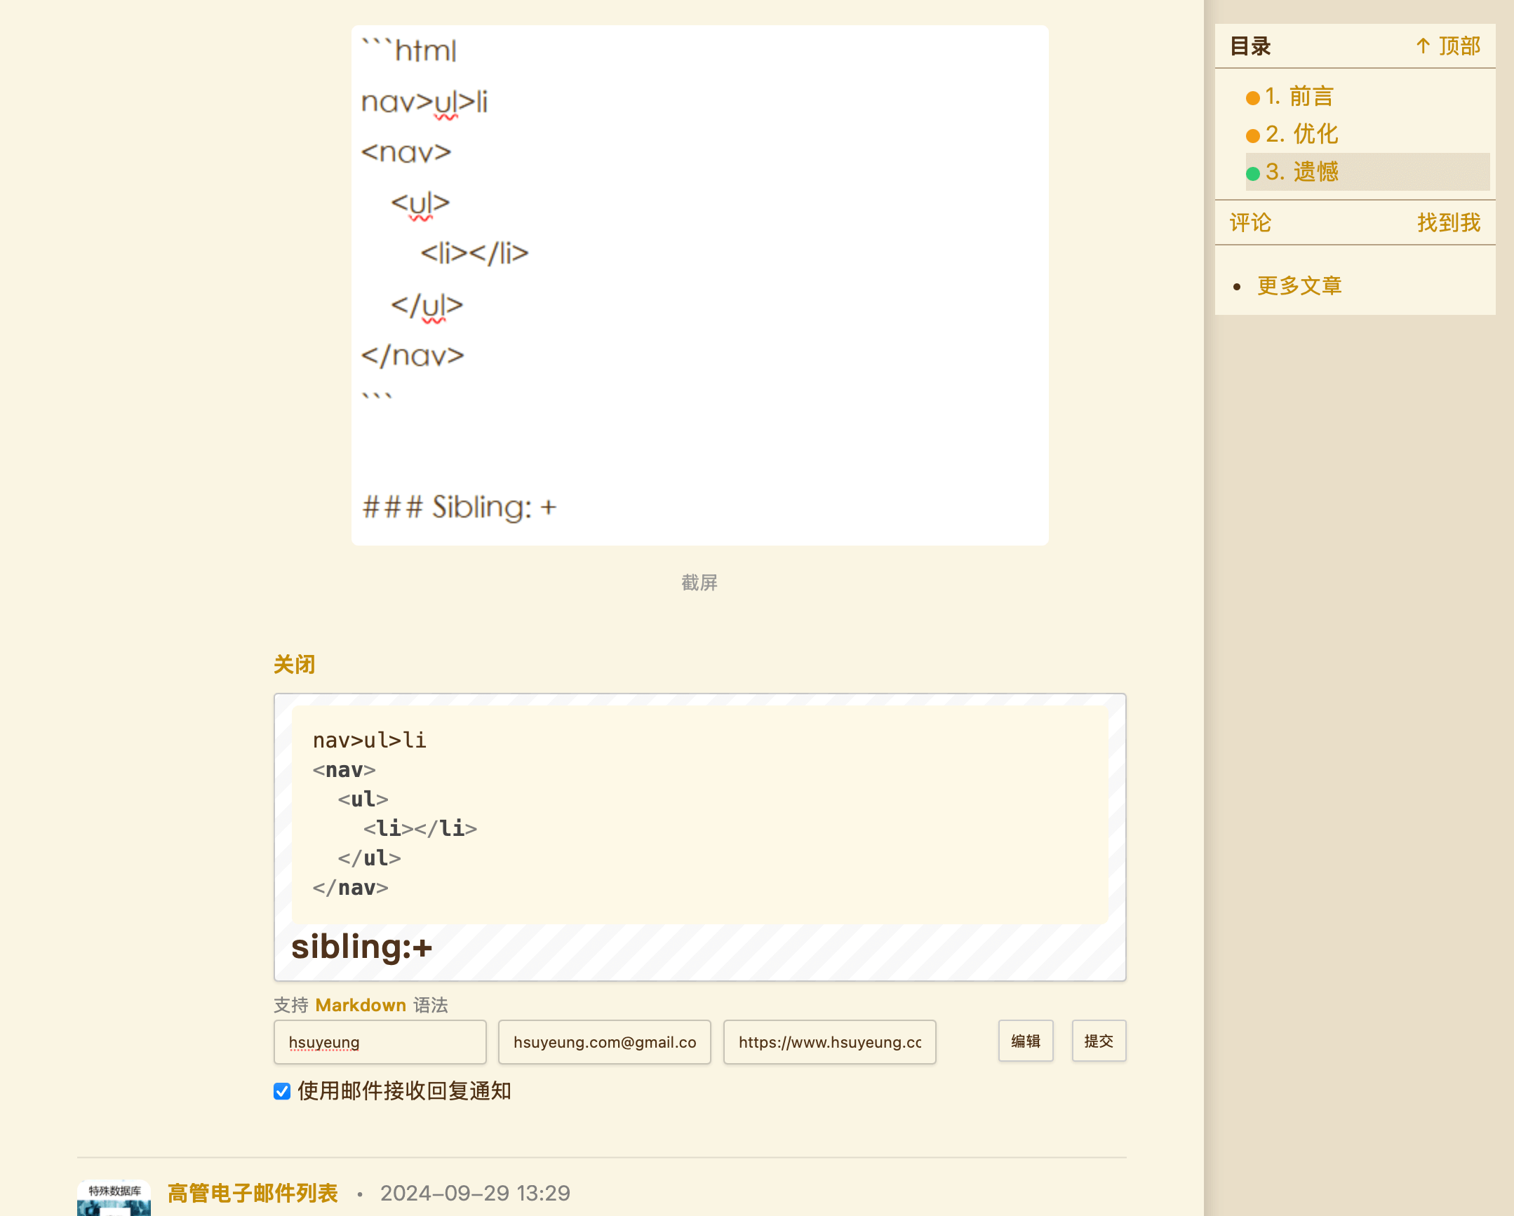Click the website URL input field

829,1042
